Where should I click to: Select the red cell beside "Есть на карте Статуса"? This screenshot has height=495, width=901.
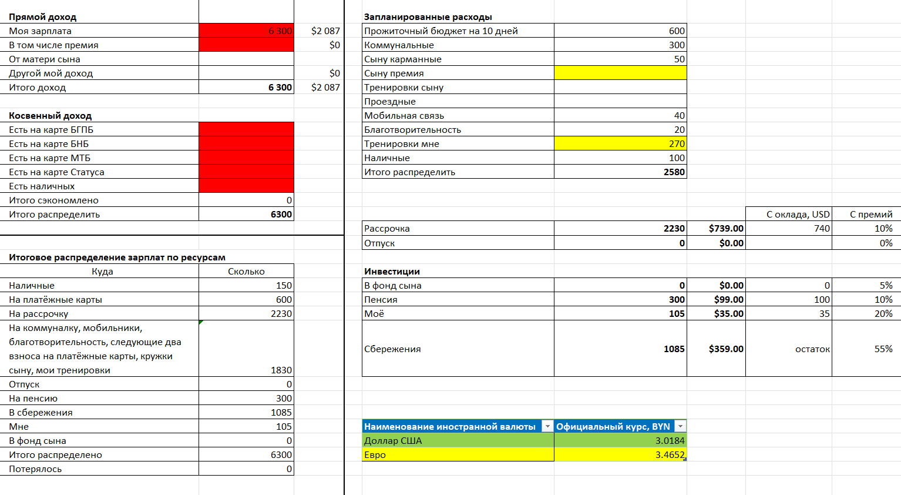pyautogui.click(x=246, y=172)
